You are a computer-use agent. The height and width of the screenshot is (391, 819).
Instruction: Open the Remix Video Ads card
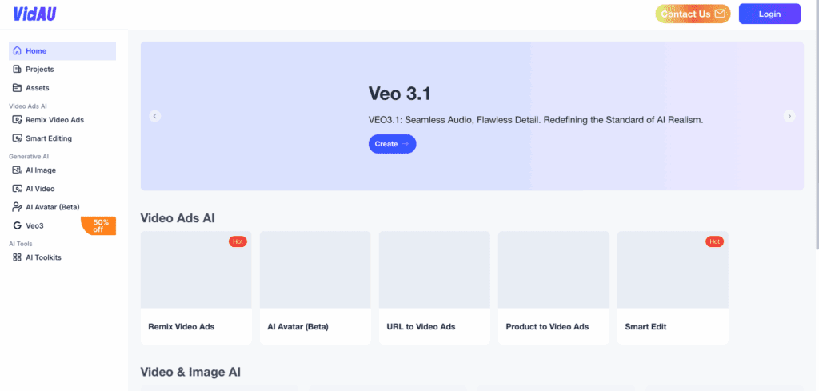tap(196, 288)
